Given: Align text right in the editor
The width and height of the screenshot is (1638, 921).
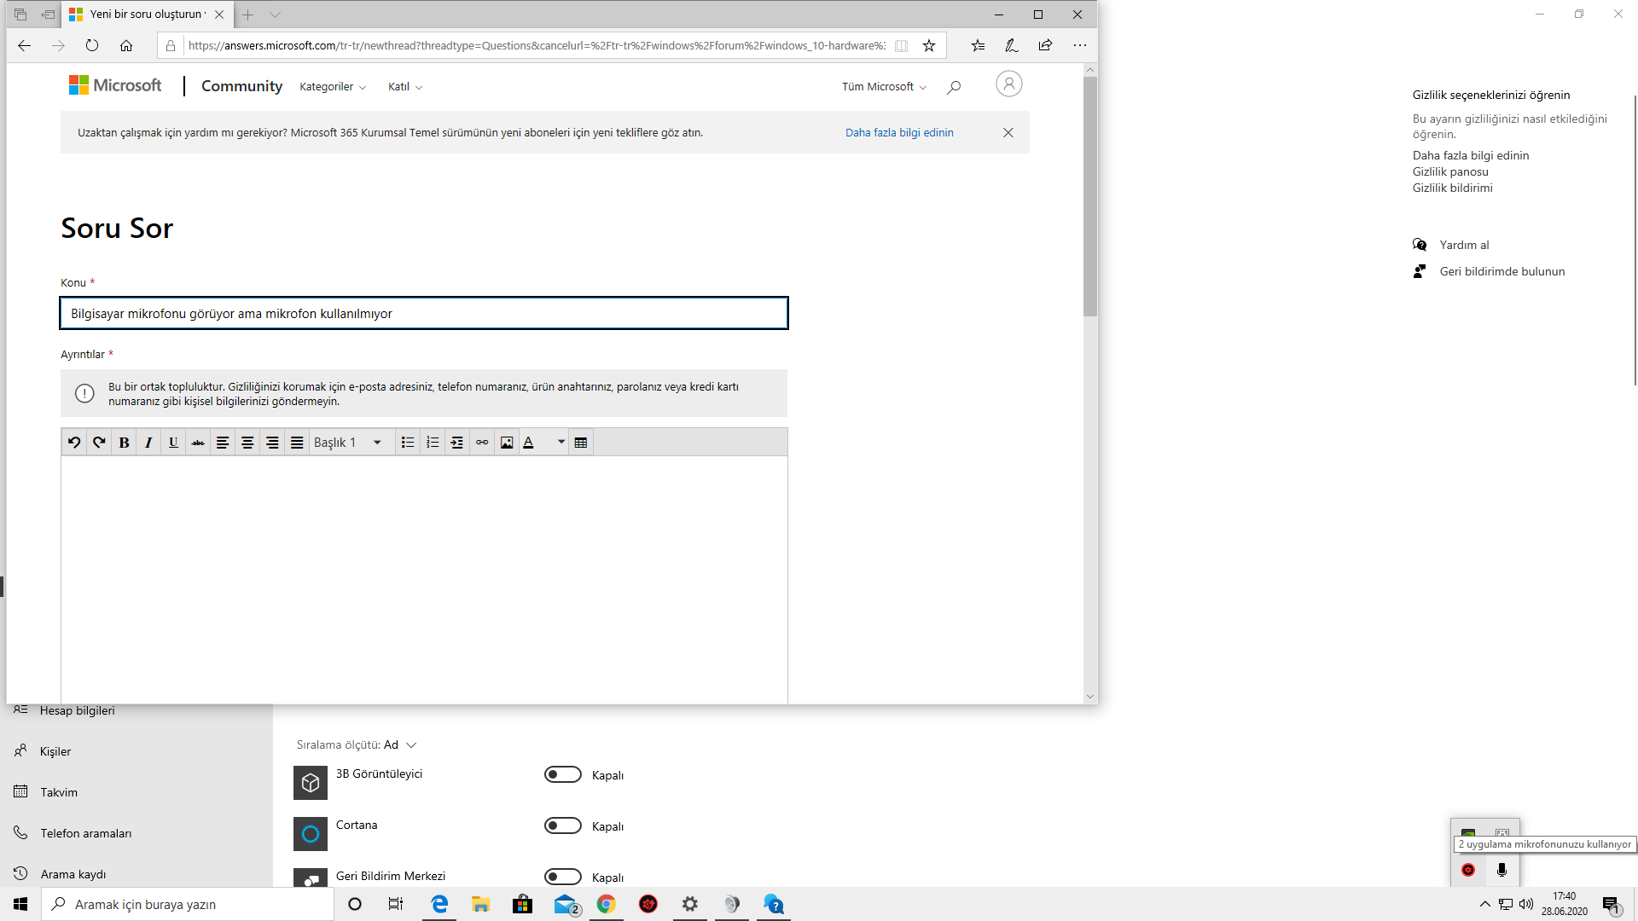Looking at the screenshot, I should coord(272,443).
